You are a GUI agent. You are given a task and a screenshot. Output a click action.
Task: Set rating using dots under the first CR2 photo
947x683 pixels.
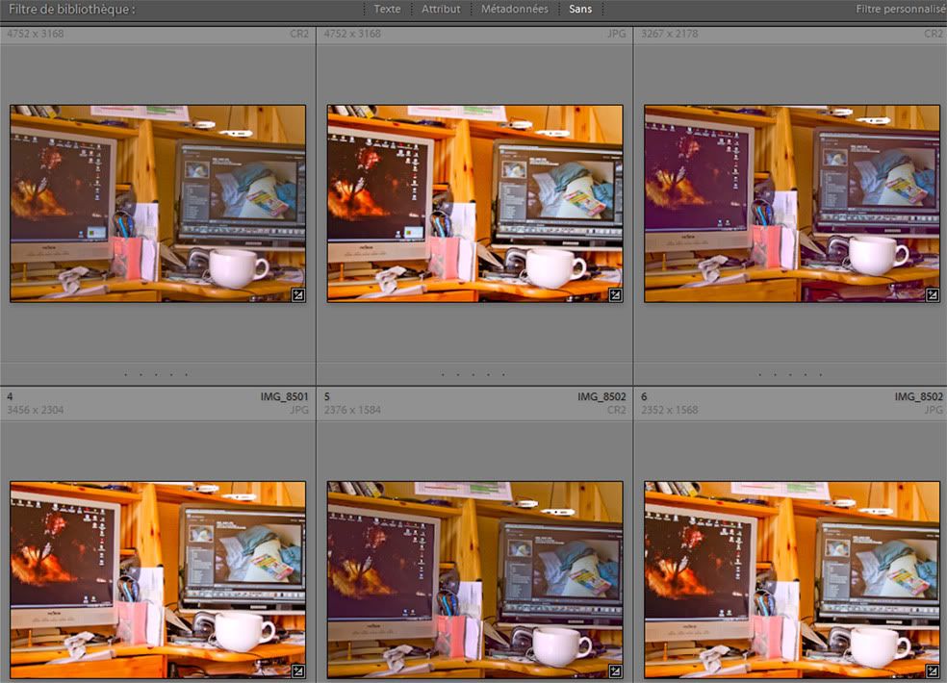click(x=158, y=374)
